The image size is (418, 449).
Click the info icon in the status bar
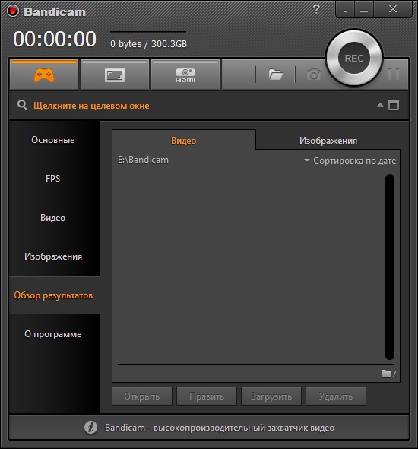point(90,428)
